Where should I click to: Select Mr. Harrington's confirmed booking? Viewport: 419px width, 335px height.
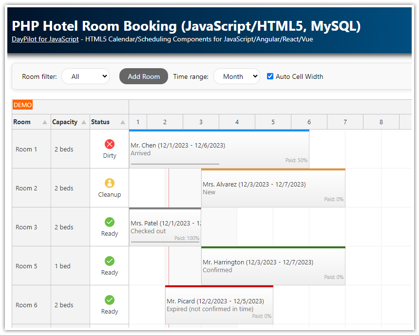pyautogui.click(x=273, y=265)
